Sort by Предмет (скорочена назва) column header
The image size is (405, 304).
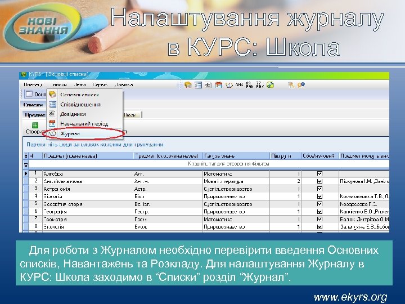[x=168, y=156]
